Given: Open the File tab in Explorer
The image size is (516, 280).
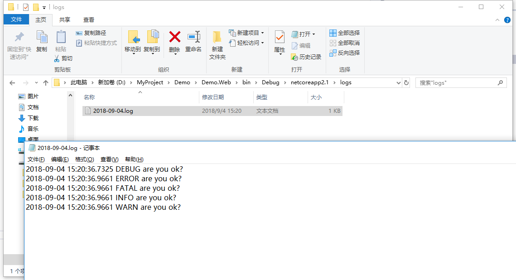Looking at the screenshot, I should pyautogui.click(x=16, y=19).
